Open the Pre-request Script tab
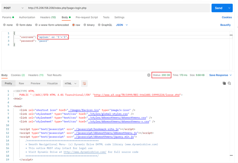 (87, 17)
